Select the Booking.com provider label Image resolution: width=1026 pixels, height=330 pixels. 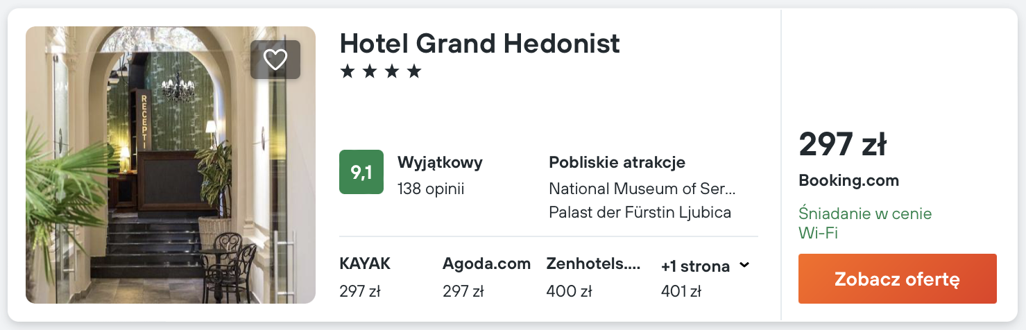[x=848, y=181]
